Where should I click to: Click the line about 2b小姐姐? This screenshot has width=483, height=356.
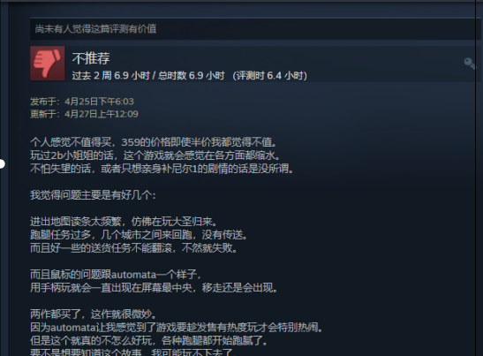point(155,155)
